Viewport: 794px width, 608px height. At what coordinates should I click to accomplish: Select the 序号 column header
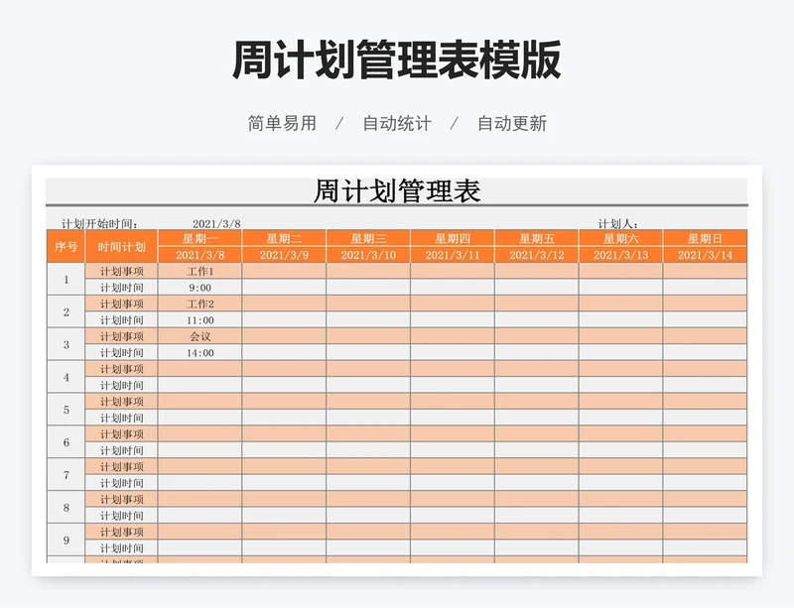click(66, 247)
